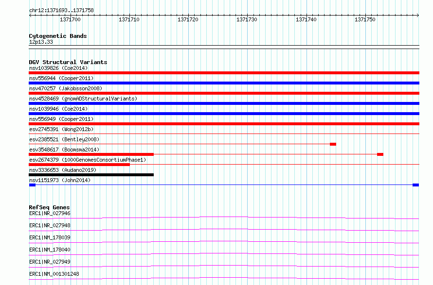Image resolution: width=433 pixels, height=285 pixels.
Task: Open esv2674379 (1000GenomesConsortiumPhase1) label
Action: pyautogui.click(x=88, y=160)
